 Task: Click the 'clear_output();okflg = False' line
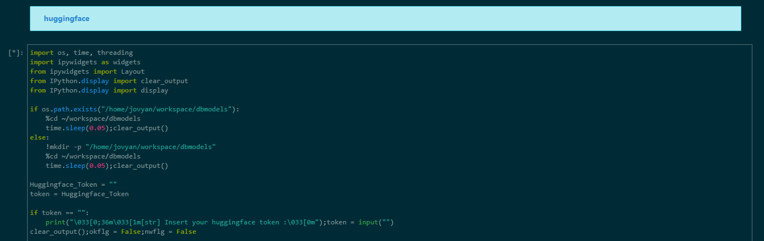pos(113,232)
